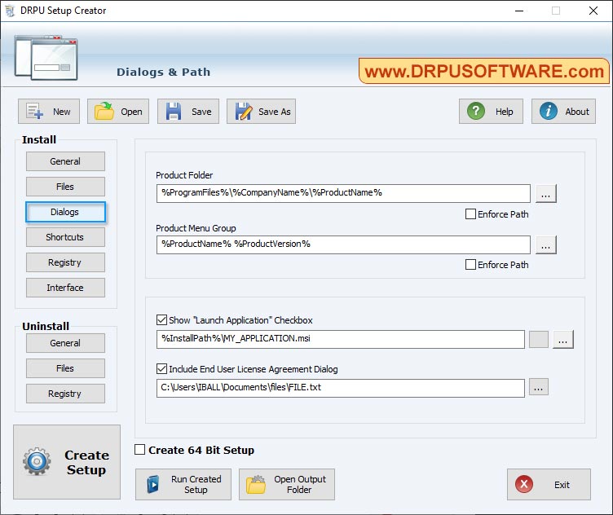The image size is (613, 515).
Task: Open Output Folder button
Action: pyautogui.click(x=287, y=485)
